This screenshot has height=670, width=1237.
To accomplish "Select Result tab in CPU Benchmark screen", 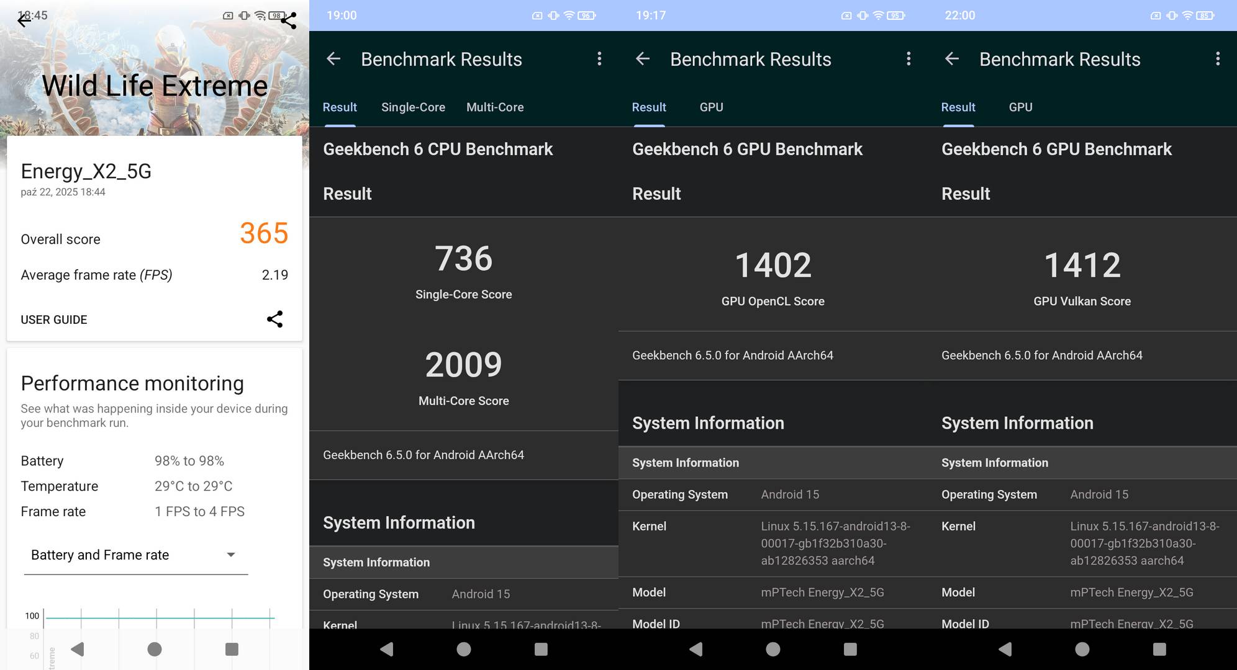I will point(340,107).
